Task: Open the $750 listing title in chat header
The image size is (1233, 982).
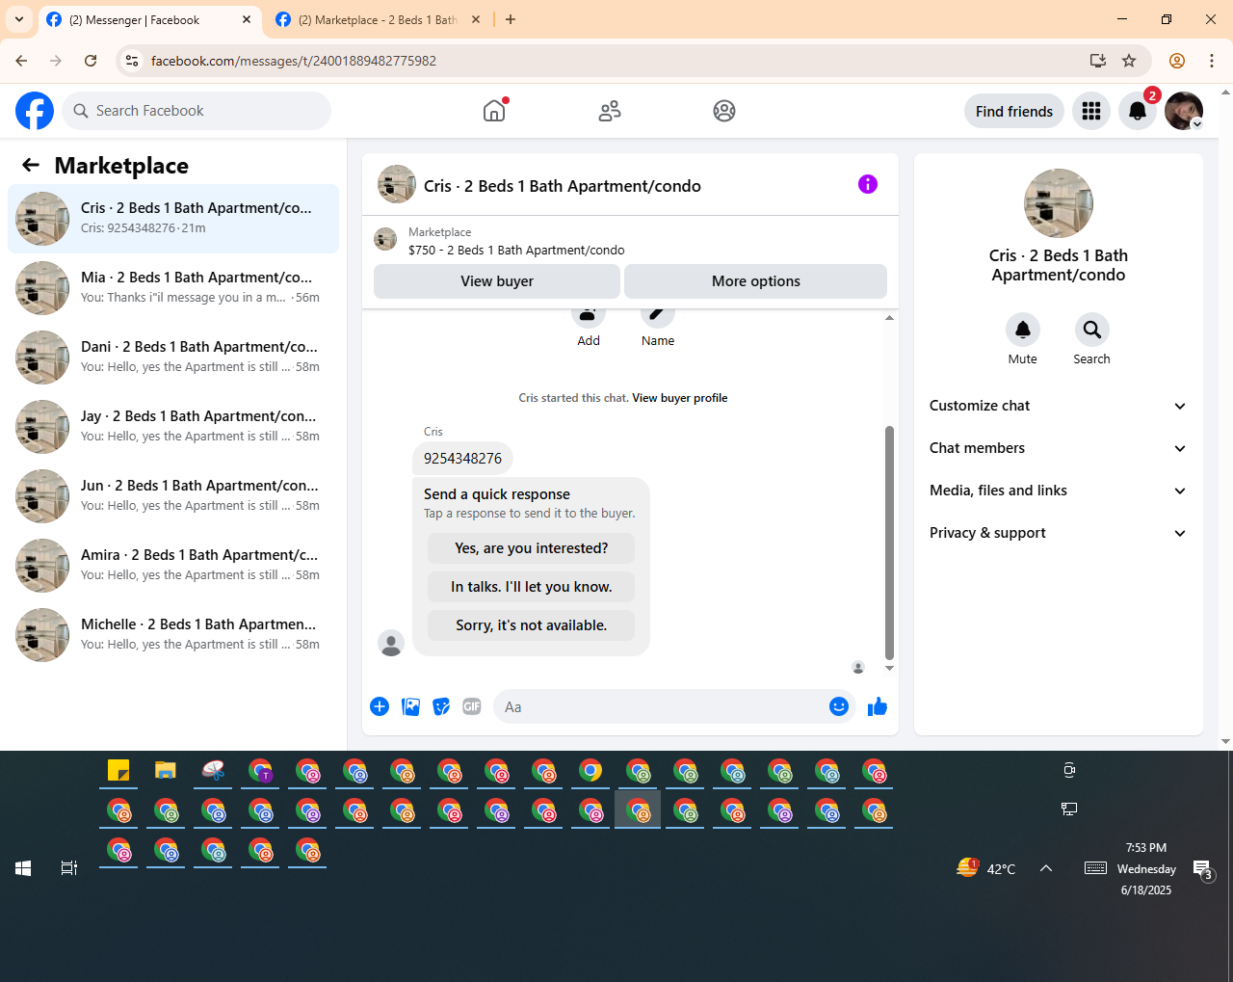Action: pyautogui.click(x=516, y=250)
